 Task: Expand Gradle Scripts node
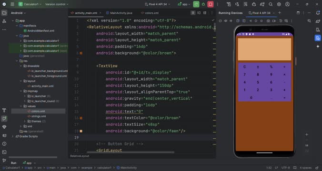(x=13, y=136)
